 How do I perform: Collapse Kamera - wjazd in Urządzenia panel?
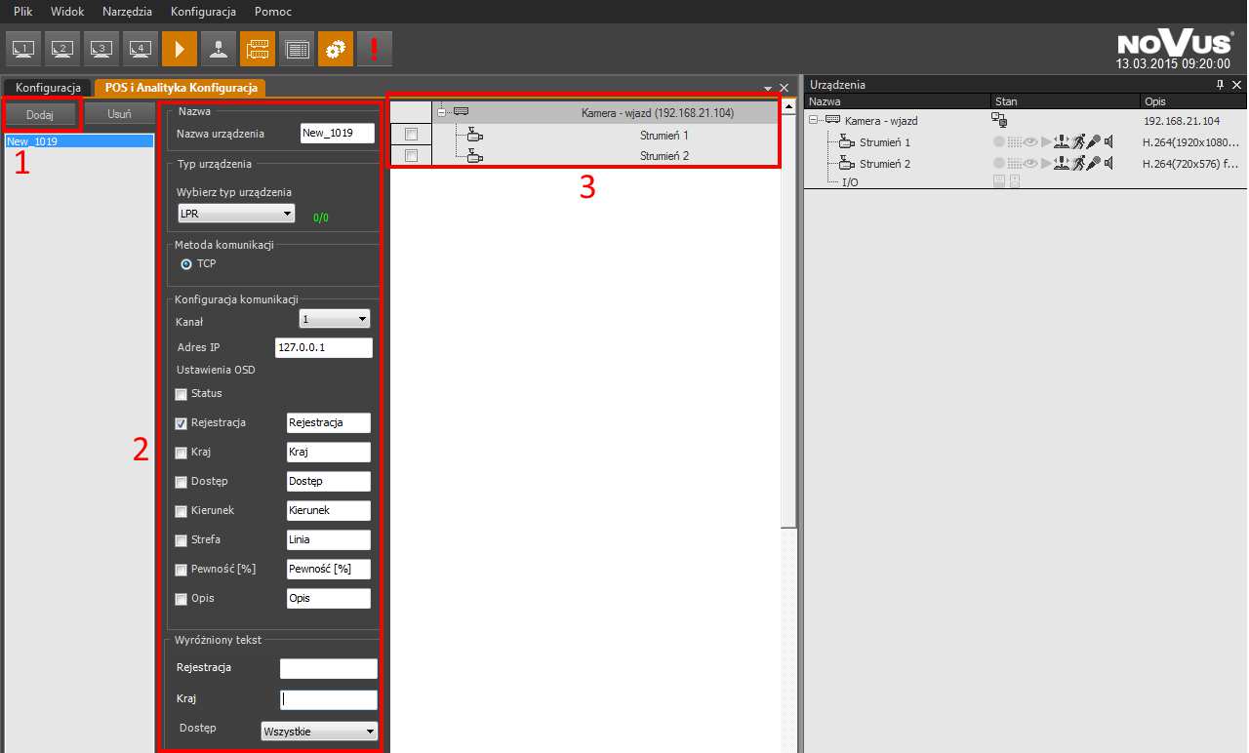tap(814, 121)
